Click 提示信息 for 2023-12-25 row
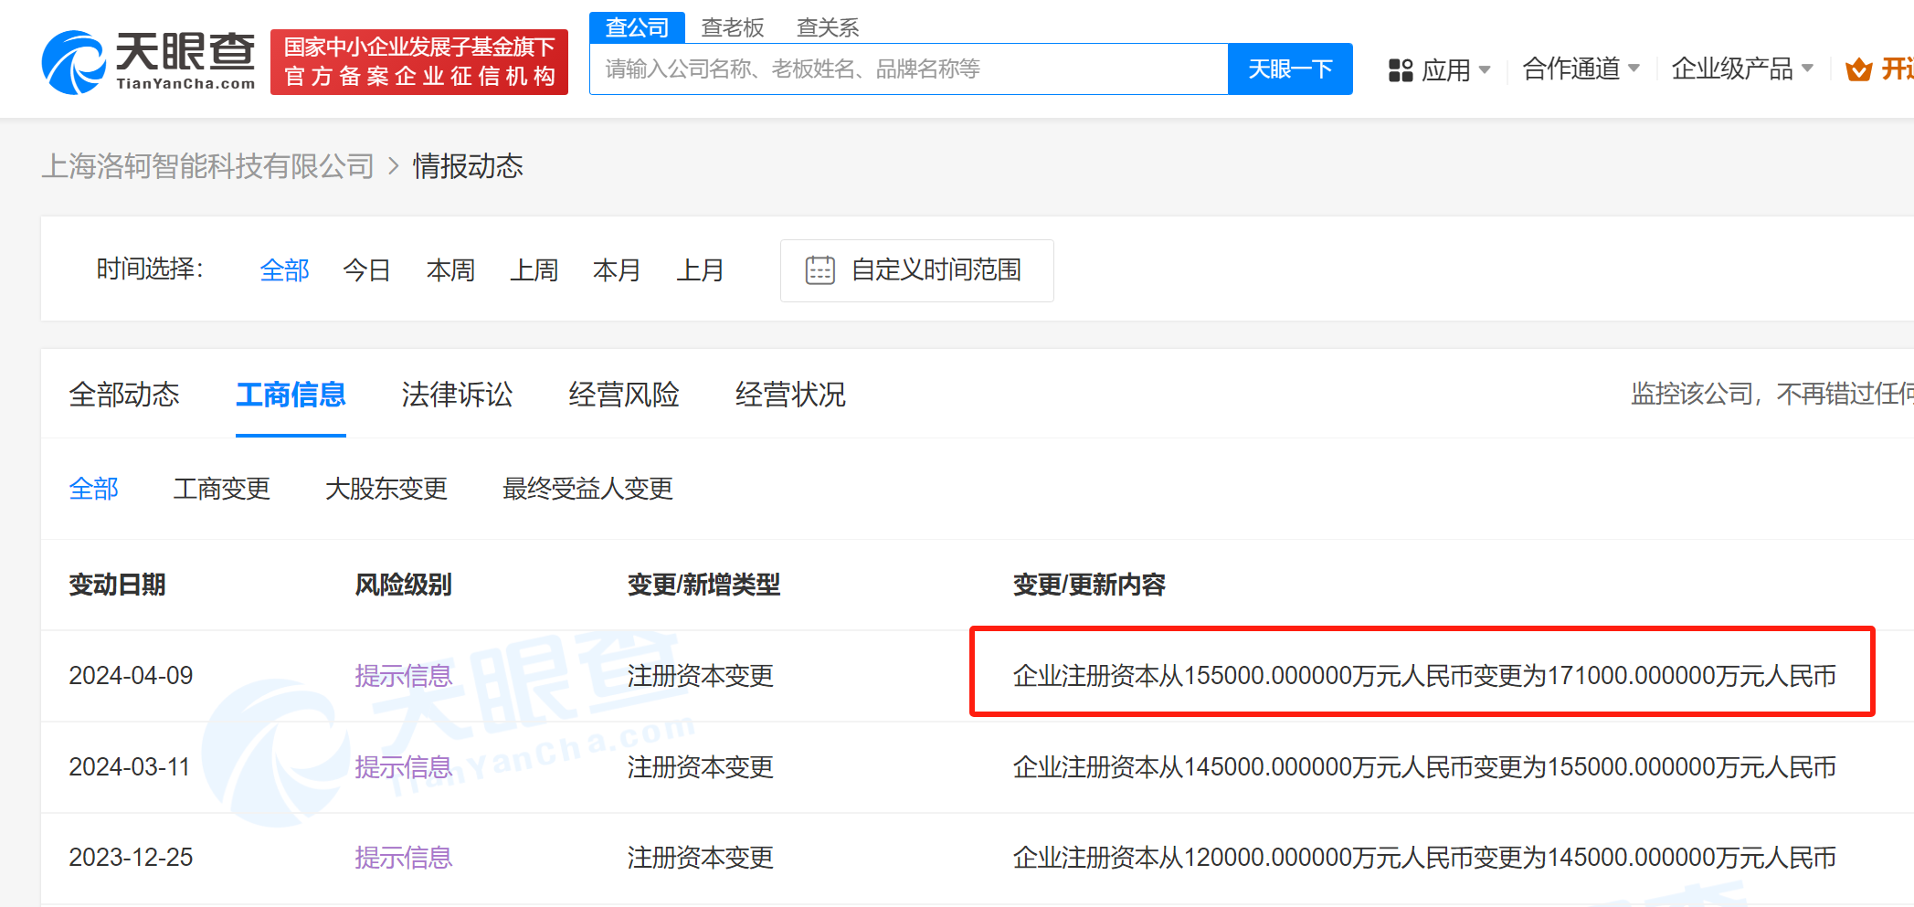1914x907 pixels. point(404,858)
